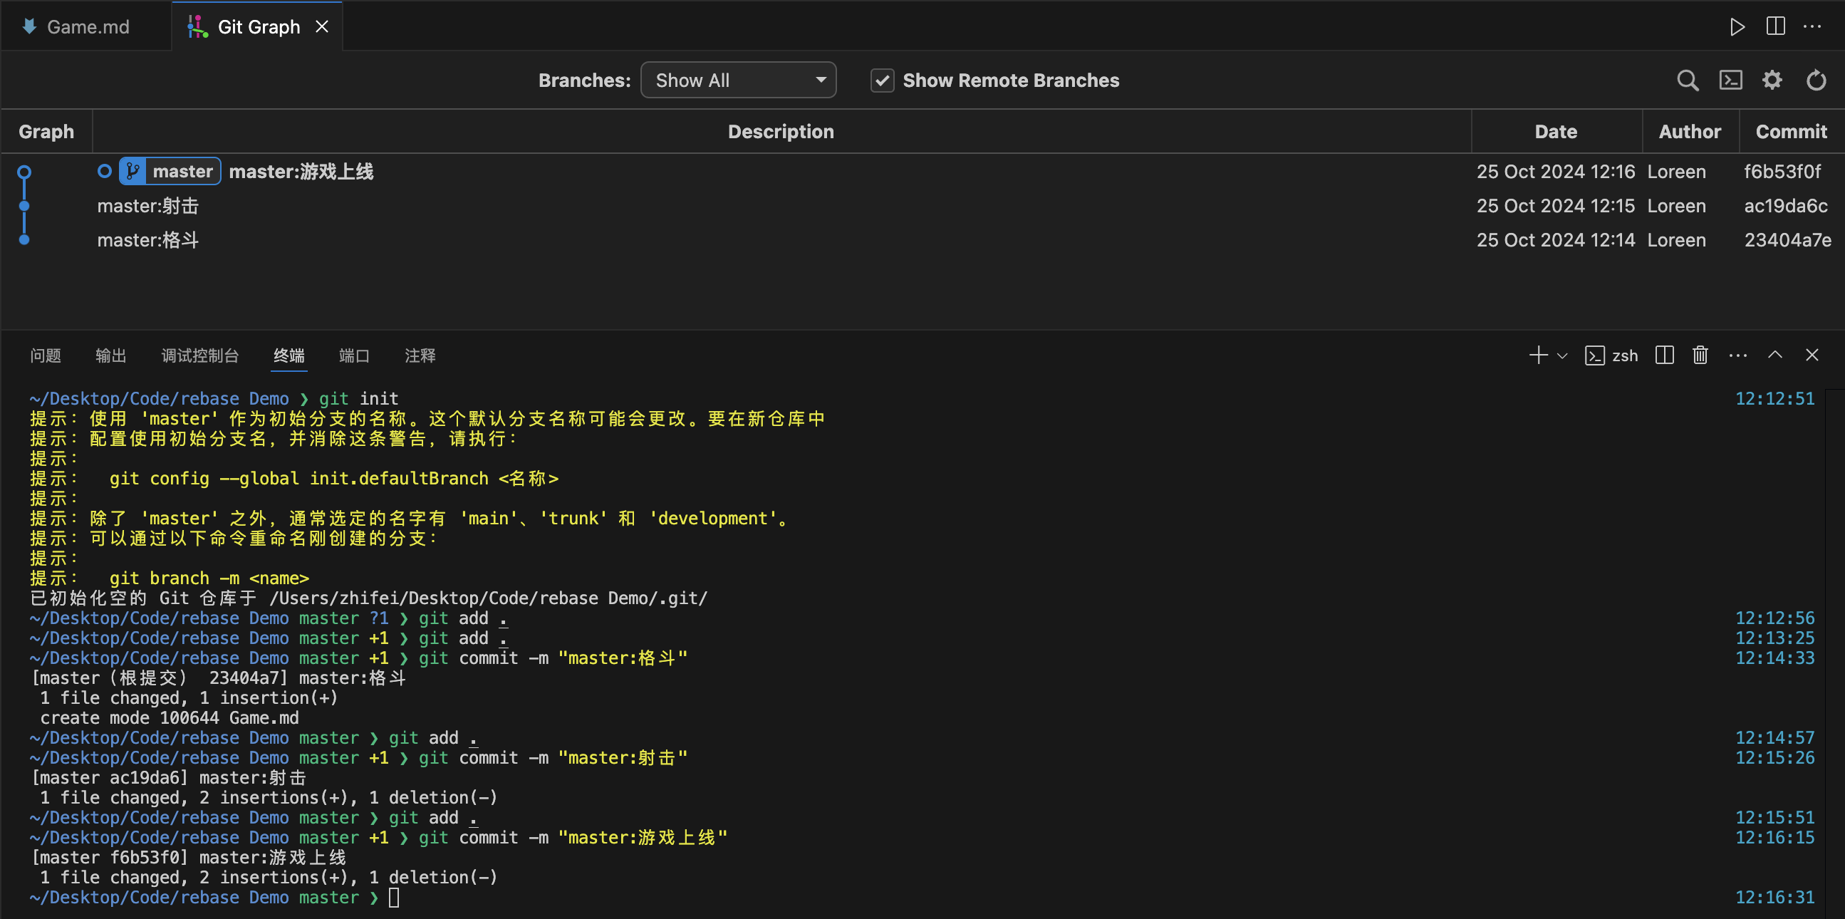Click terminal text 'git branch -m <name>'
The image size is (1845, 919).
[209, 578]
